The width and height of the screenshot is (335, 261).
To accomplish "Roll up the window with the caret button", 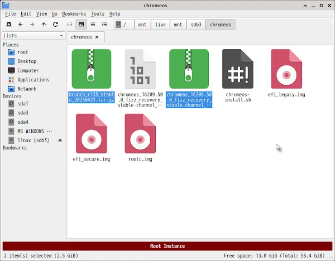I will pyautogui.click(x=305, y=6).
